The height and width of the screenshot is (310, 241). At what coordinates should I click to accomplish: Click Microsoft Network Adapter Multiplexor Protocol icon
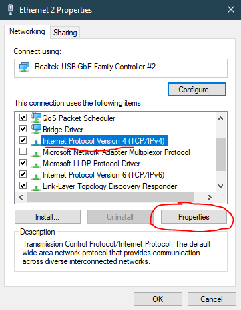pyautogui.click(x=36, y=153)
